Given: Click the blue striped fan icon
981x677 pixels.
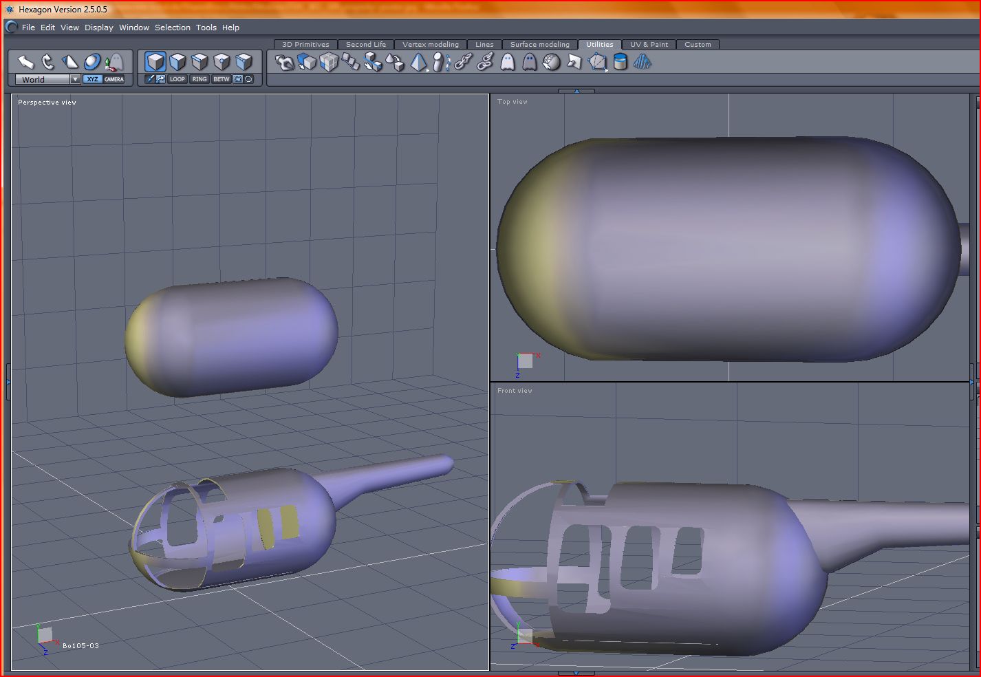Looking at the screenshot, I should pos(642,63).
